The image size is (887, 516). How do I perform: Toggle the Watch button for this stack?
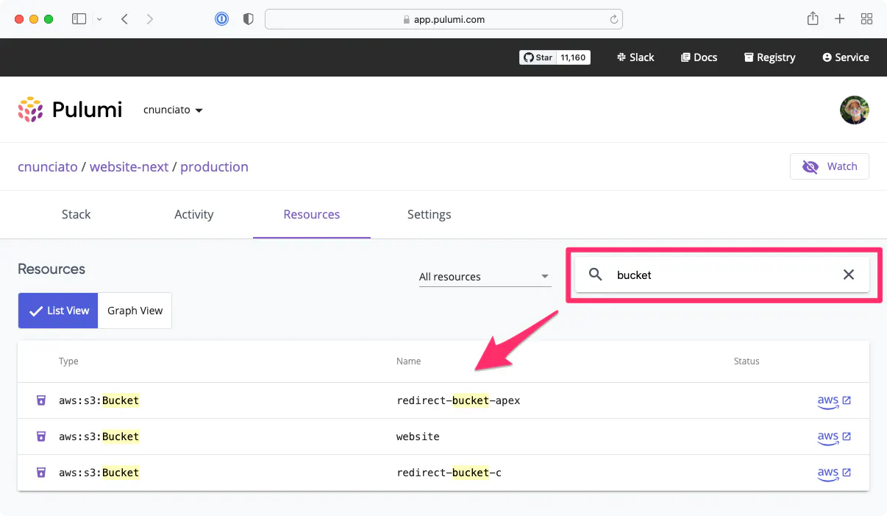[830, 166]
